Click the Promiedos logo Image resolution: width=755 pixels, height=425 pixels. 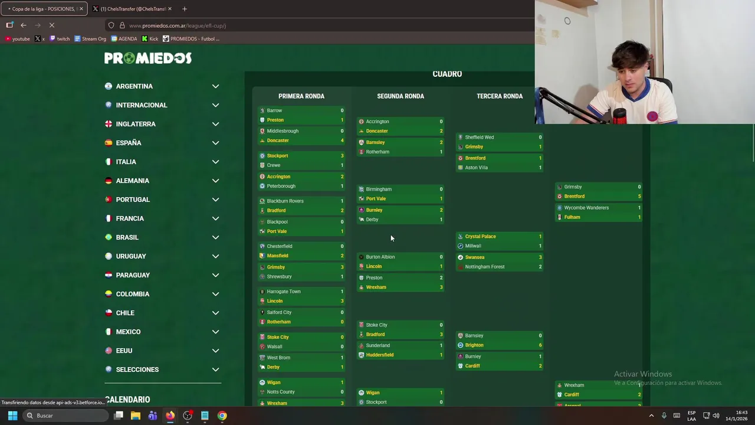tap(148, 58)
